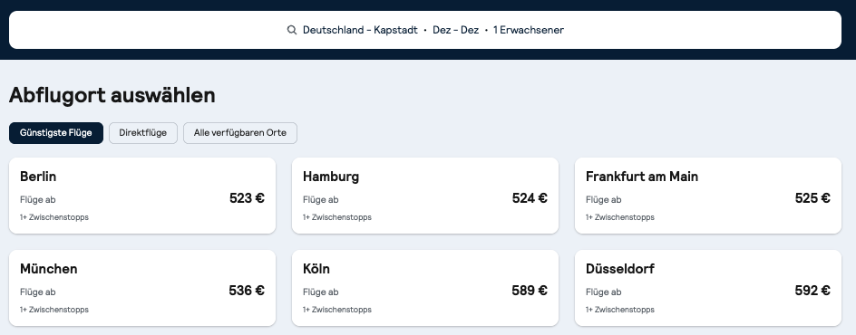Edit the Dez – Dez travel dates
Screen dimensions: 856x335
[x=455, y=30]
